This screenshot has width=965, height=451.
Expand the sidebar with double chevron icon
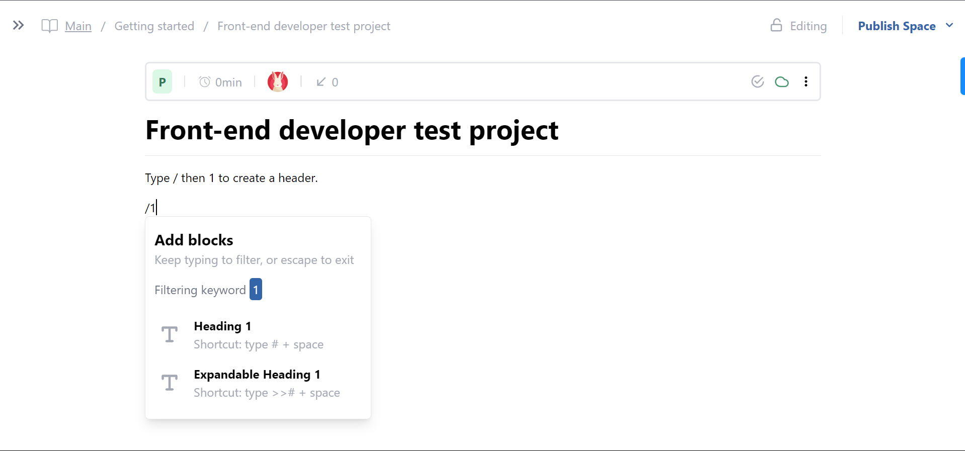[18, 25]
